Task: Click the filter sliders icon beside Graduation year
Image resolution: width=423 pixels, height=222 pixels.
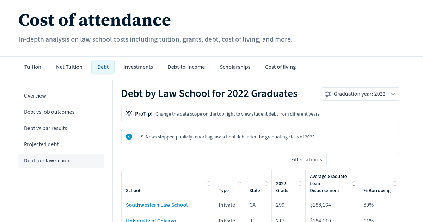Action: click(328, 94)
